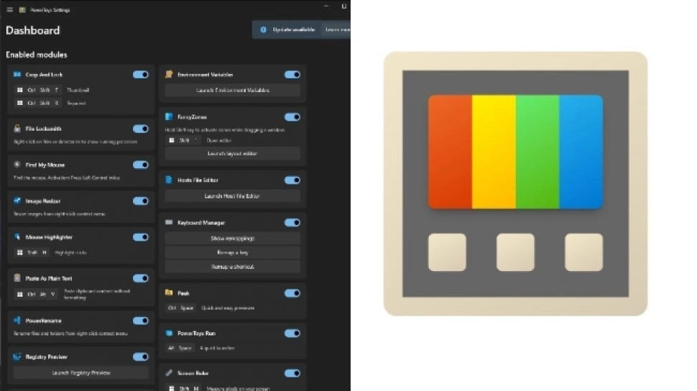Switch off Image Resizer
The image size is (697, 391).
tap(140, 201)
